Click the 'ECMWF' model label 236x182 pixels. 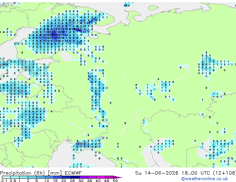(73, 173)
